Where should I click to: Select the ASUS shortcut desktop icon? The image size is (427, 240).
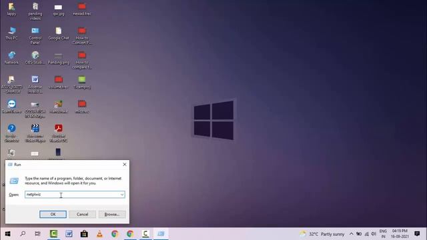pyautogui.click(x=11, y=85)
